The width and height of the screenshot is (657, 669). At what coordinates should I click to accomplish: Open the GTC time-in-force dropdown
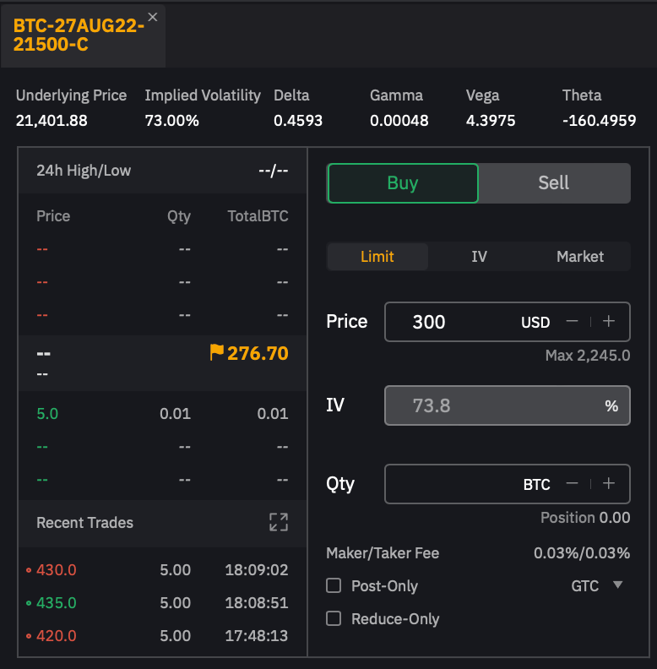(597, 585)
